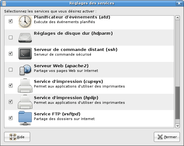Uncheck the hplip printing service
Image resolution: width=184 pixels, height=146 pixels.
tap(11, 102)
